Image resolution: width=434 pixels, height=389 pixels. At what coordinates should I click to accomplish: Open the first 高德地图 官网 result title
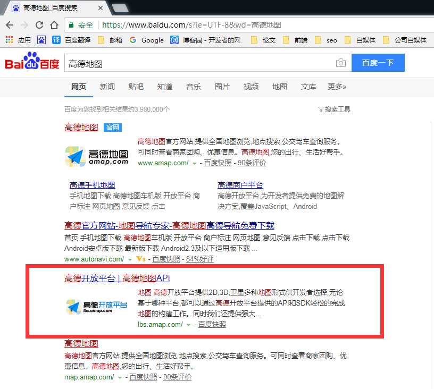point(81,127)
